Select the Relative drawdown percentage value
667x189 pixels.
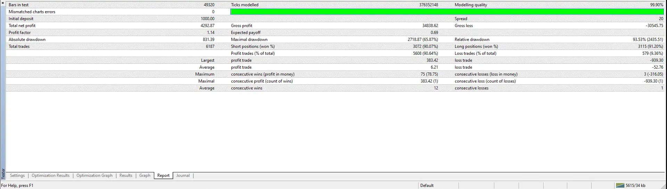[x=648, y=40]
